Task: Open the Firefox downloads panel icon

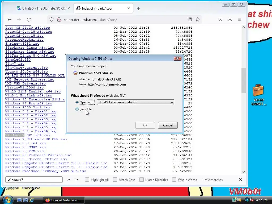Action: (x=230, y=19)
